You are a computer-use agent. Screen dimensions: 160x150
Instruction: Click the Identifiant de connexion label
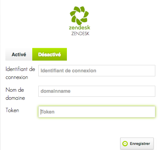coord(20,73)
